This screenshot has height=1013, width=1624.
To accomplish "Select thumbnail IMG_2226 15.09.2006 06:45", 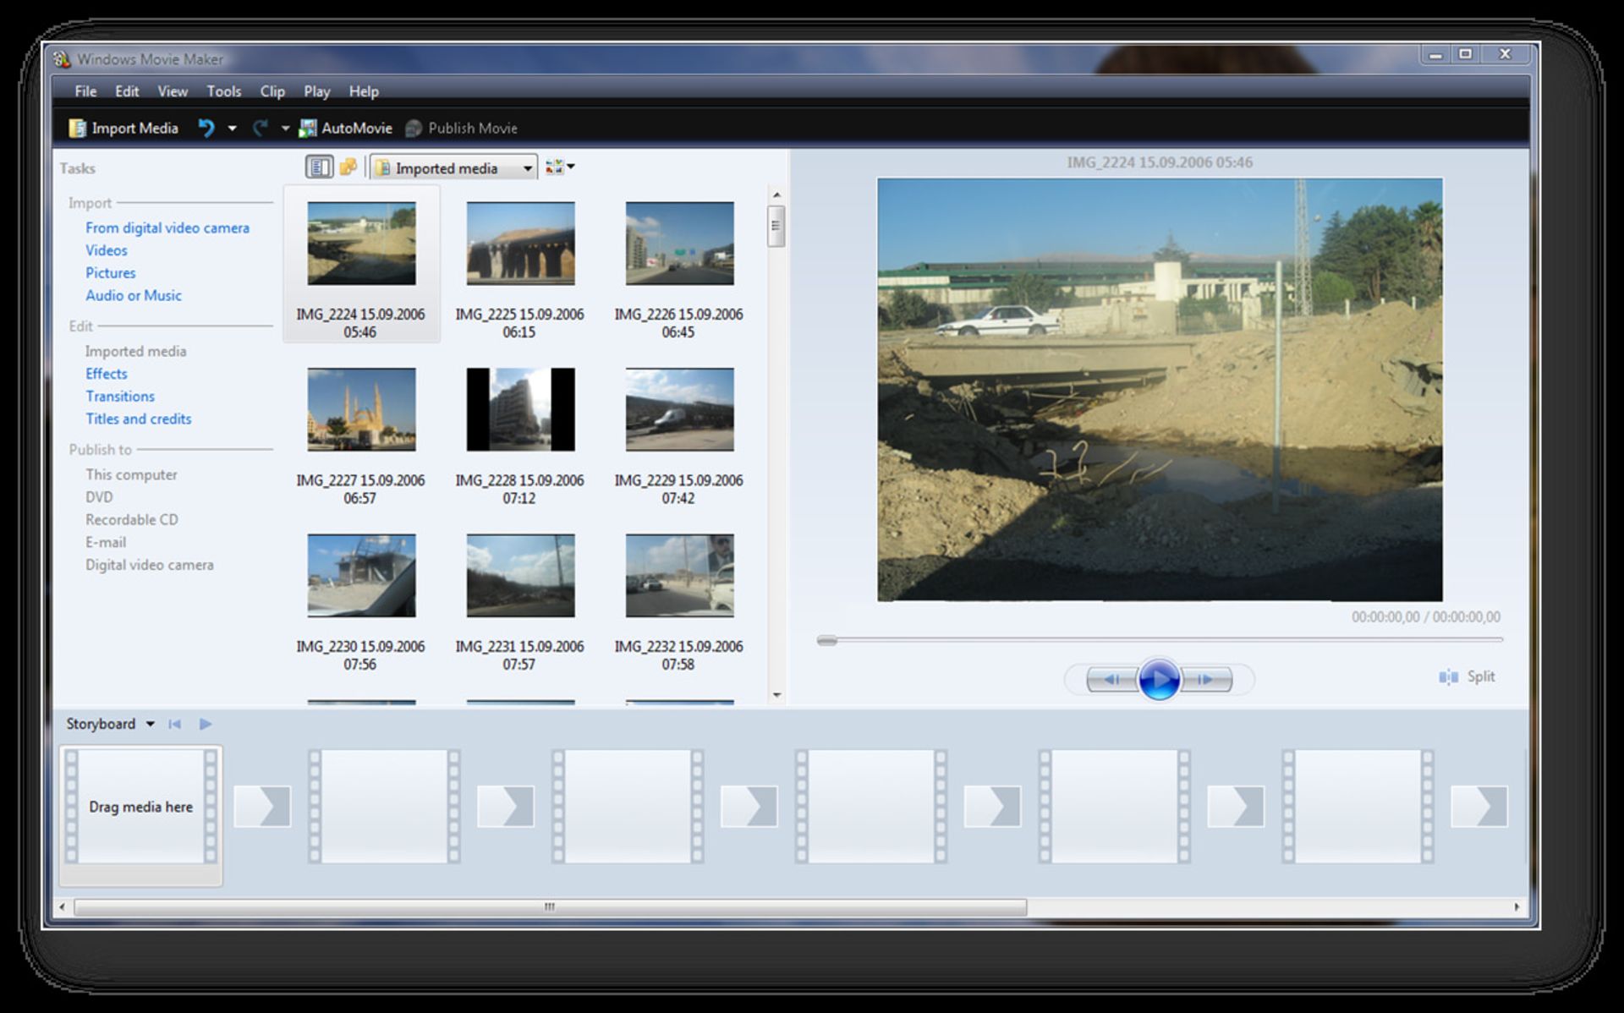I will pos(679,244).
